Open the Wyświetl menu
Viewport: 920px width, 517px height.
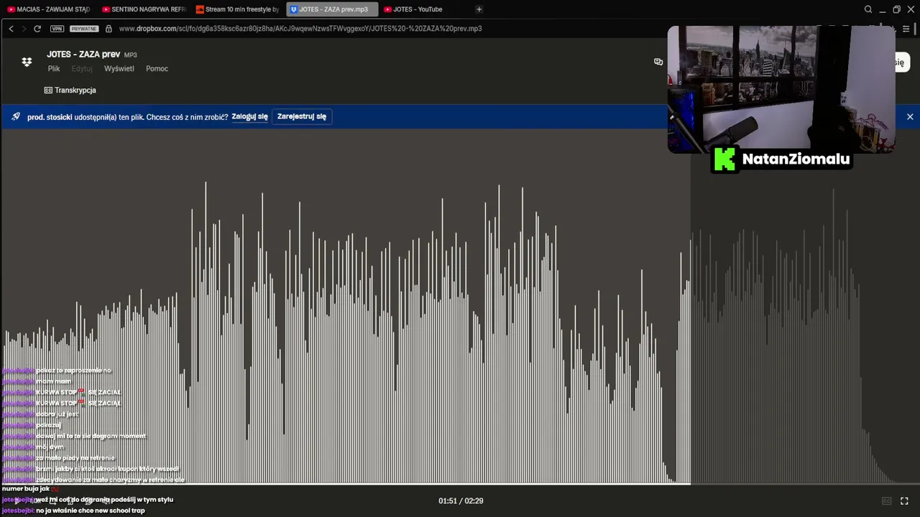click(119, 69)
